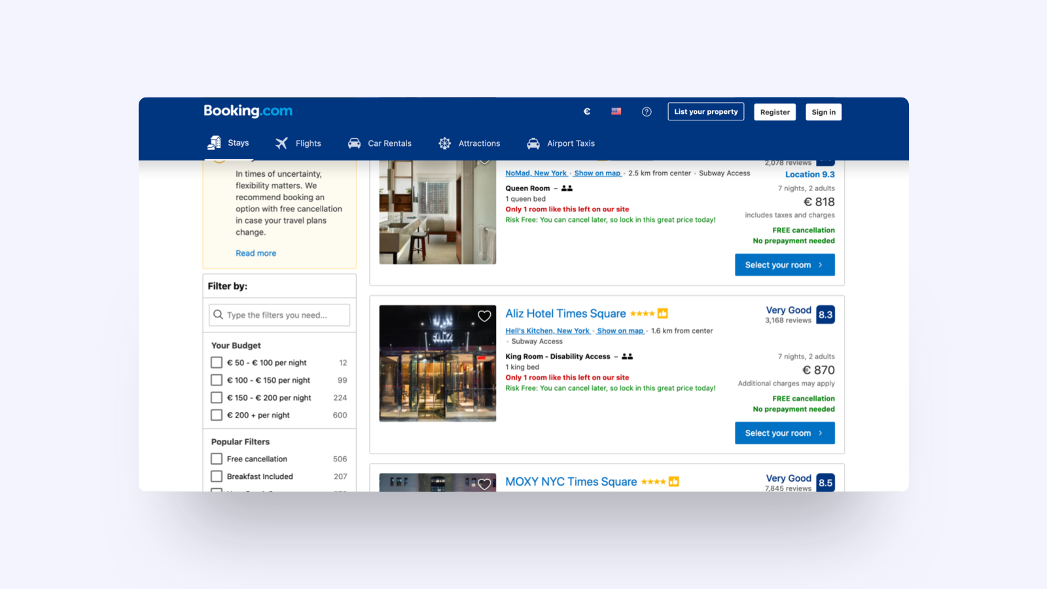Image resolution: width=1047 pixels, height=589 pixels.
Task: Open the Read more link
Action: point(256,253)
